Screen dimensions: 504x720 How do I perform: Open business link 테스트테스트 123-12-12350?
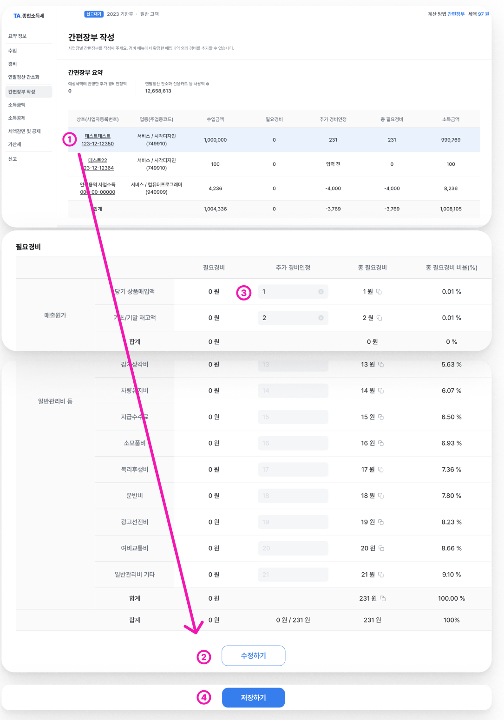[98, 140]
